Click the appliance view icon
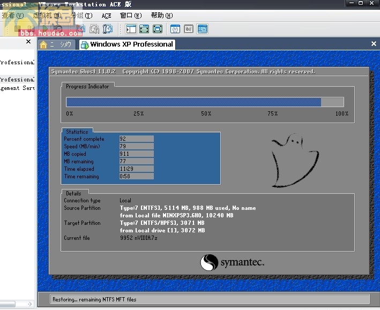The image size is (380, 310). coord(189,29)
